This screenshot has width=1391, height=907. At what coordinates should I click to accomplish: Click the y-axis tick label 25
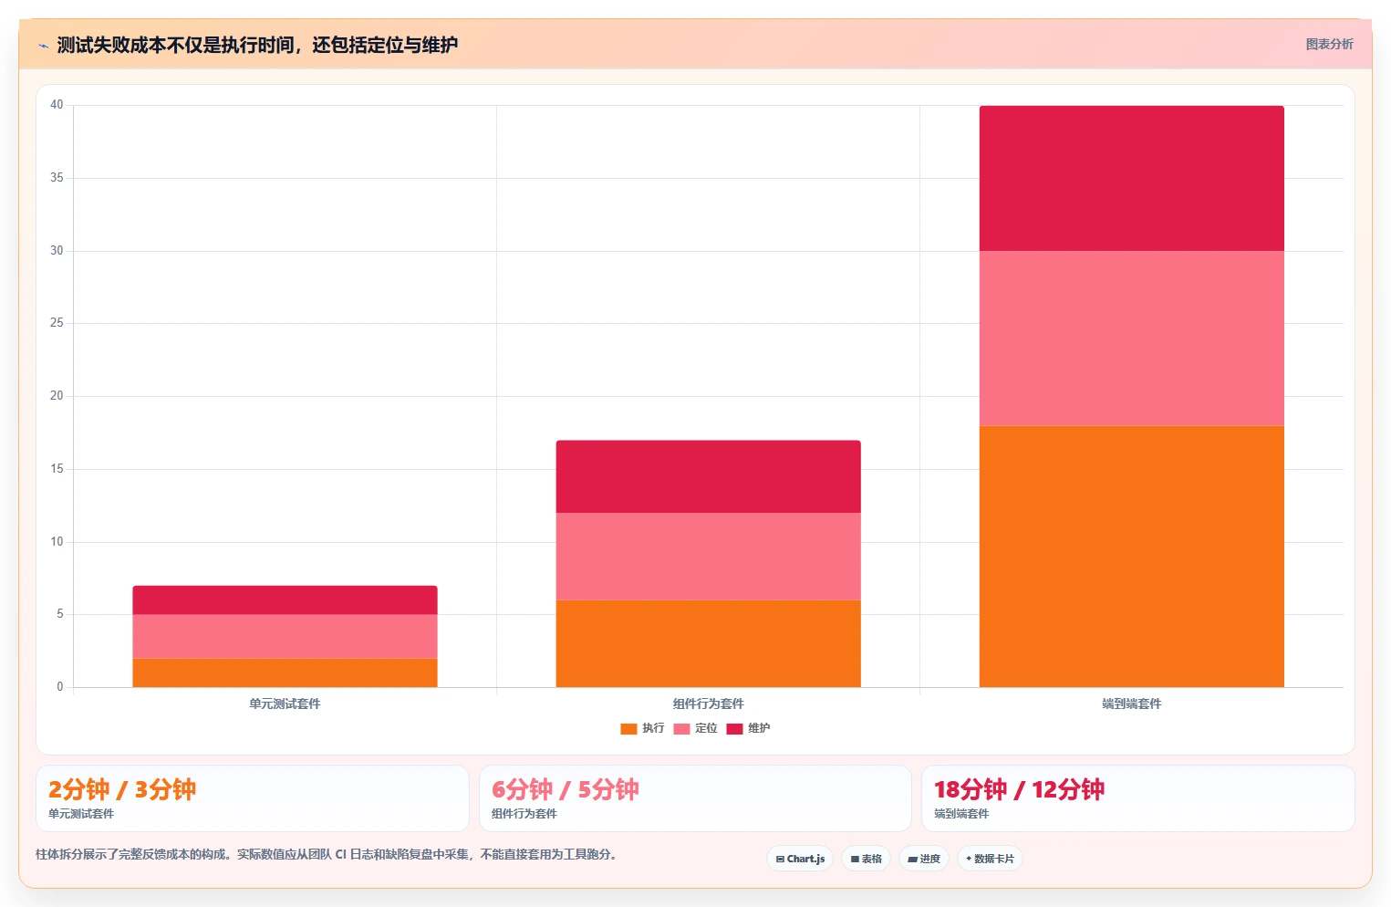coord(57,323)
